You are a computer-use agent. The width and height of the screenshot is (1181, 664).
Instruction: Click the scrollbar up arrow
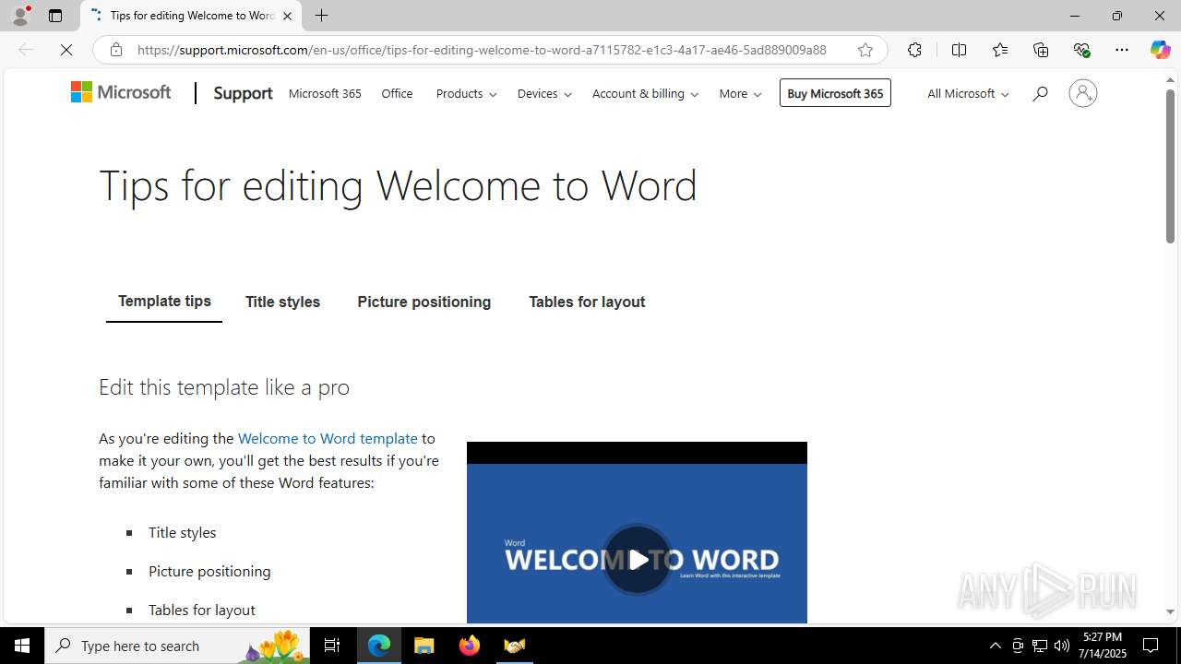point(1170,80)
